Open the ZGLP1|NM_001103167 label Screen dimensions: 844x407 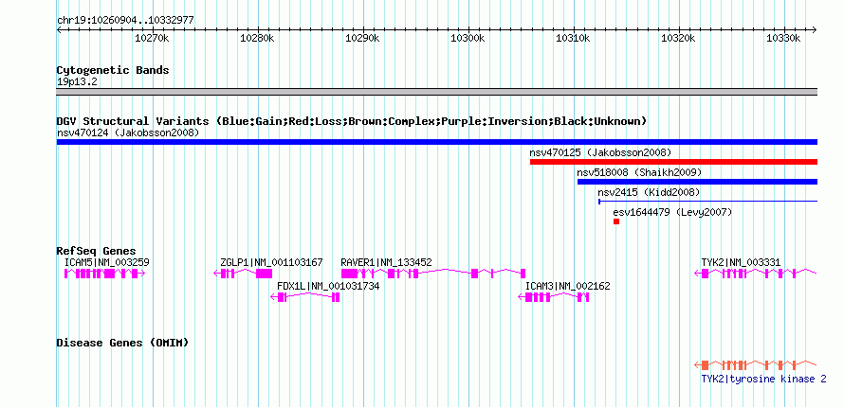pyautogui.click(x=271, y=262)
